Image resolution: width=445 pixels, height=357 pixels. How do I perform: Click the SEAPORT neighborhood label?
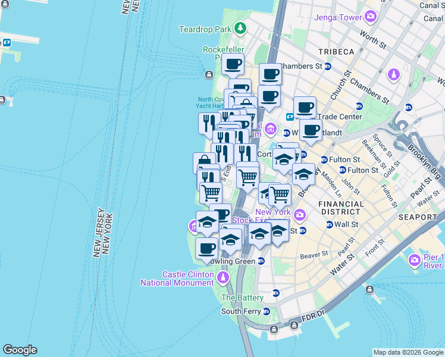pos(418,217)
